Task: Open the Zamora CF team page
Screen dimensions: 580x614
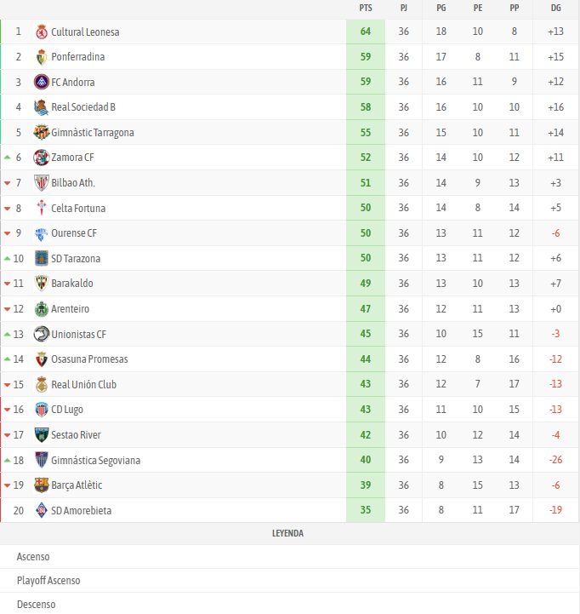Action: pyautogui.click(x=72, y=158)
